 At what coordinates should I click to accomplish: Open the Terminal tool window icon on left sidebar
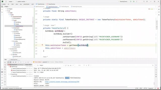(x=2, y=80)
